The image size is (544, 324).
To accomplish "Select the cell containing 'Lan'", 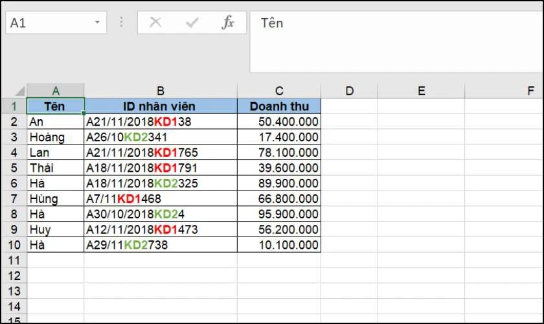I will 56,152.
